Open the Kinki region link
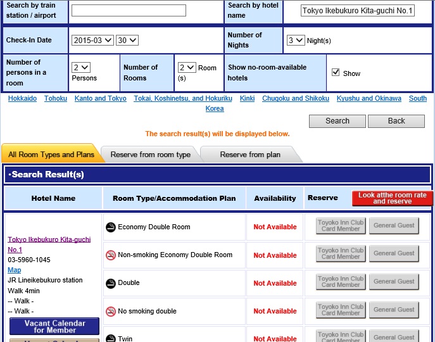 (247, 99)
